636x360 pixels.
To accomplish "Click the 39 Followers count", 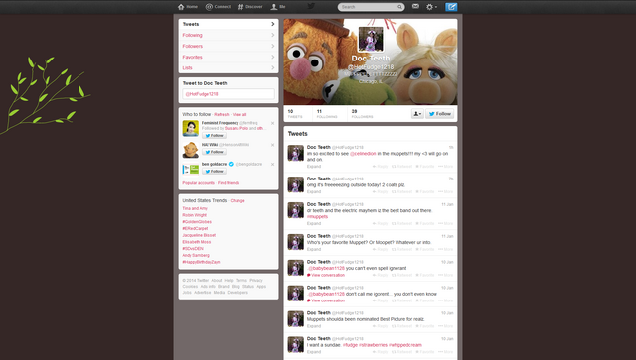I will (x=362, y=114).
